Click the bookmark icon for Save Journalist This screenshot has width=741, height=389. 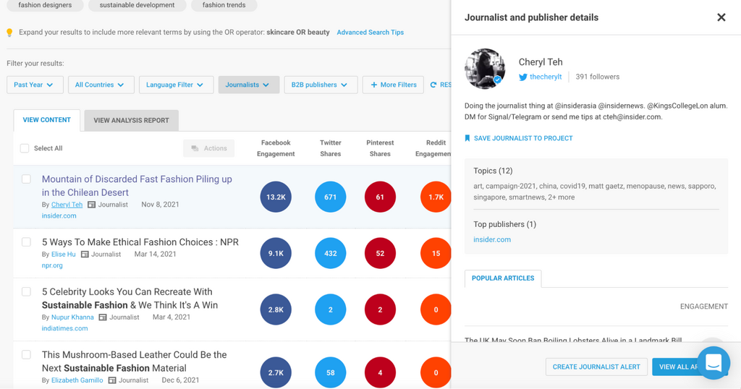(x=467, y=138)
